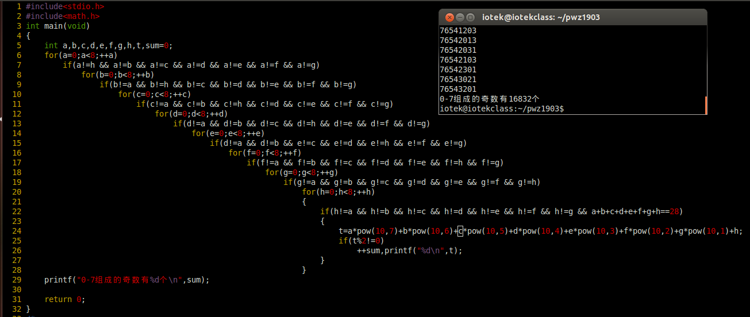The height and width of the screenshot is (317, 750).
Task: Click the 'if(t%2!=0)' line
Action: 361,241
